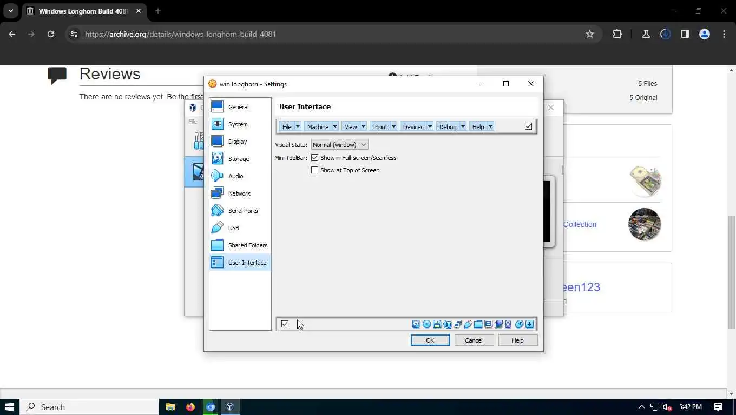Open Chrome Labs flask icon
Screen dimensions: 736x415
click(x=646, y=34)
